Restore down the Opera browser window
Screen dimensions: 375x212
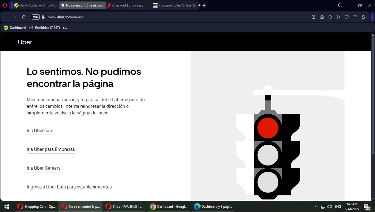pos(360,5)
